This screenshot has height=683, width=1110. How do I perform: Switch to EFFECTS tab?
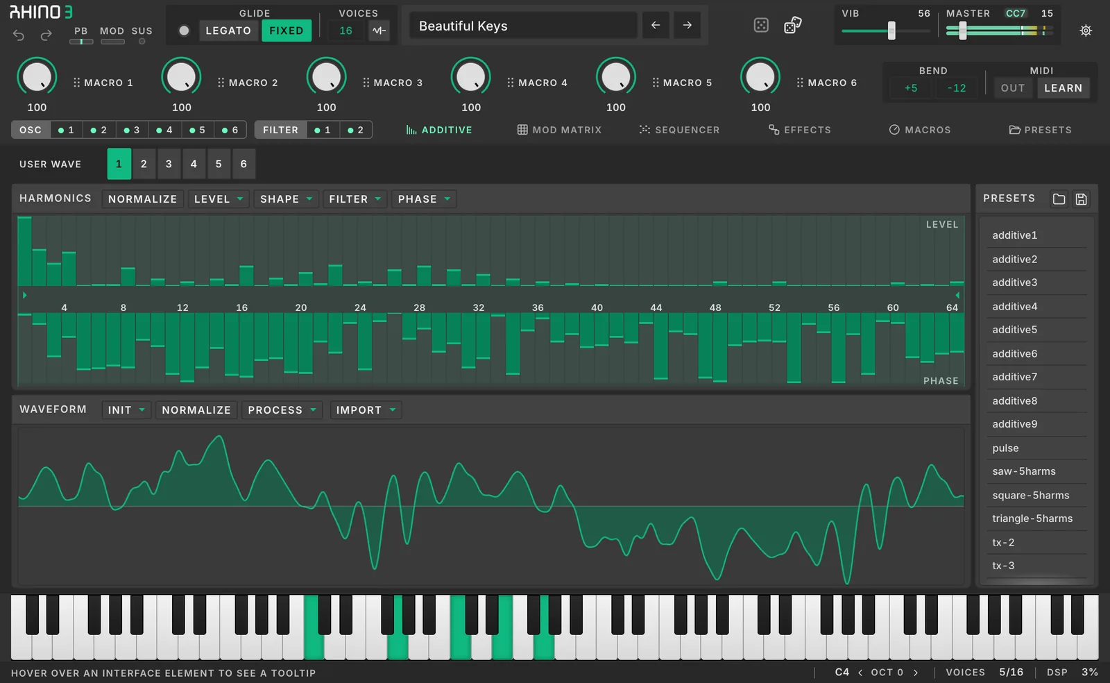(799, 130)
